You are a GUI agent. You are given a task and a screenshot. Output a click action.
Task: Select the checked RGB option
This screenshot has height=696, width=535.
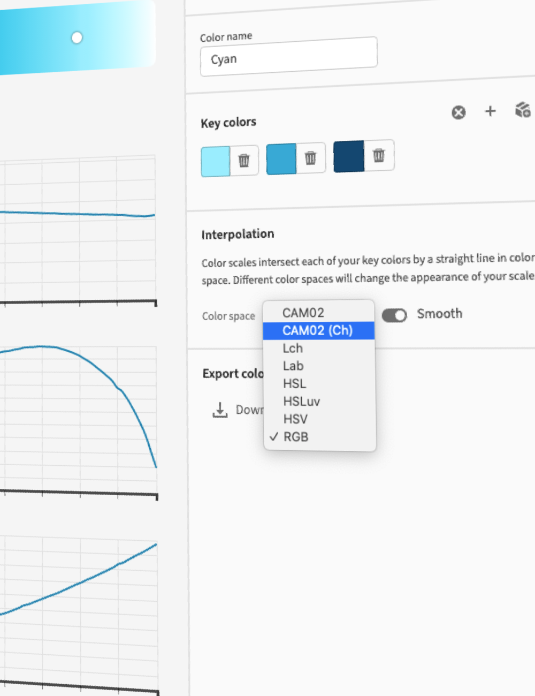pyautogui.click(x=296, y=437)
